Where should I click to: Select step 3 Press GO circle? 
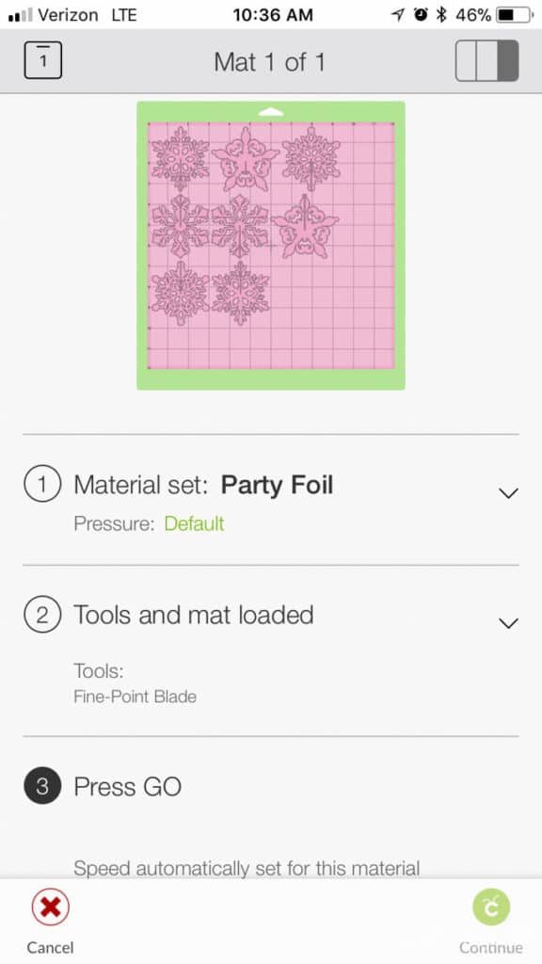[x=42, y=786]
